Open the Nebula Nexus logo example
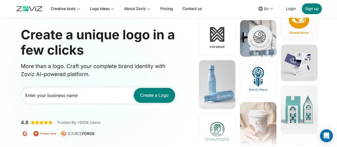Image resolution: width=337 pixels, height=147 pixels. (258, 79)
